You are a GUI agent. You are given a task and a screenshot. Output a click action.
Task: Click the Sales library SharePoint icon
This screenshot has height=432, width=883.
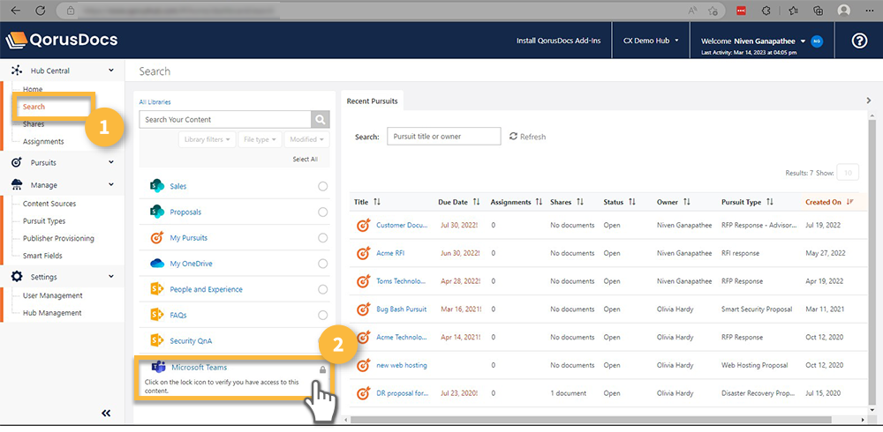tap(156, 186)
